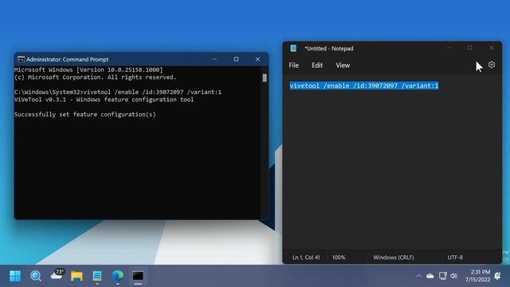
Task: Click the Ln 1, Col 41 status entry
Action: point(306,258)
